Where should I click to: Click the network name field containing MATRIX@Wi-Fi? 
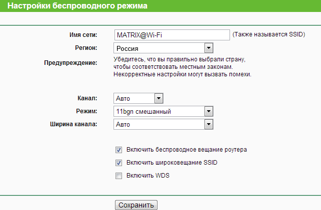[172, 35]
